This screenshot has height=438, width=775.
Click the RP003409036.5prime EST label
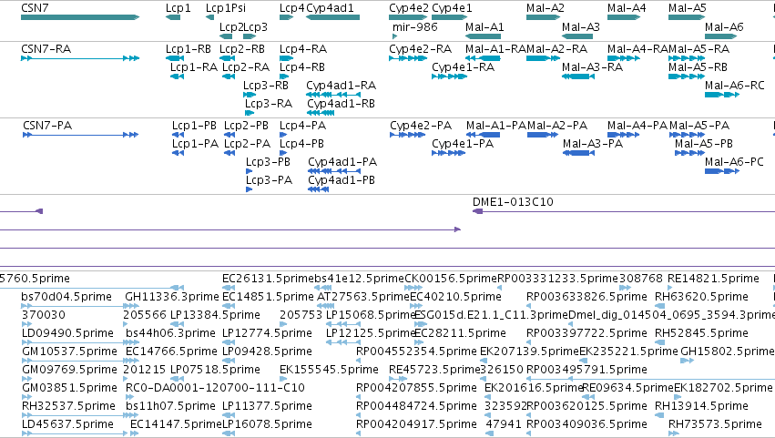[586, 424]
